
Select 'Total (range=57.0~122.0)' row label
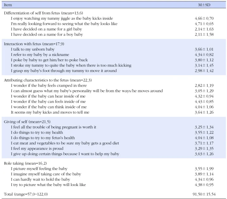coord(26,194)
